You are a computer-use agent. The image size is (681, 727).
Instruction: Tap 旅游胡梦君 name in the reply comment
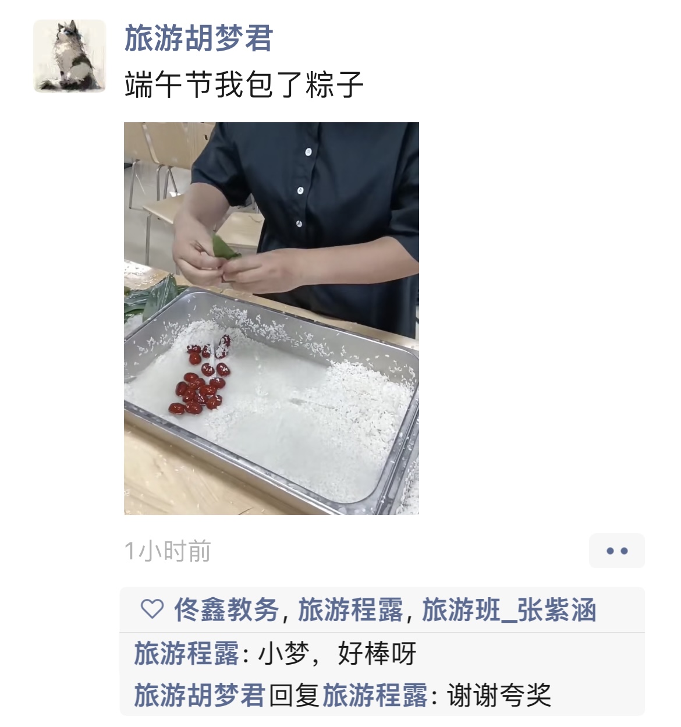tap(200, 695)
